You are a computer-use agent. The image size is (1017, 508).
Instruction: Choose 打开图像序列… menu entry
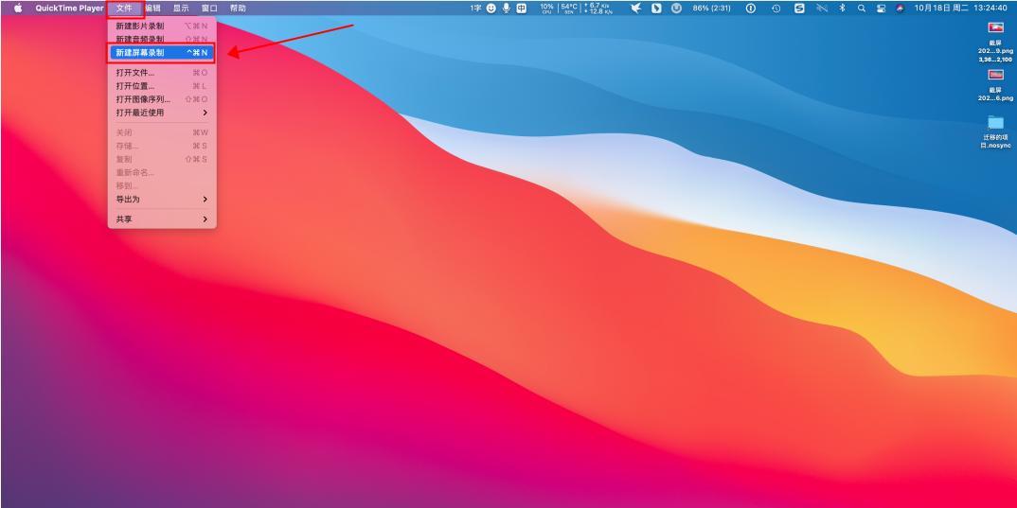click(162, 99)
